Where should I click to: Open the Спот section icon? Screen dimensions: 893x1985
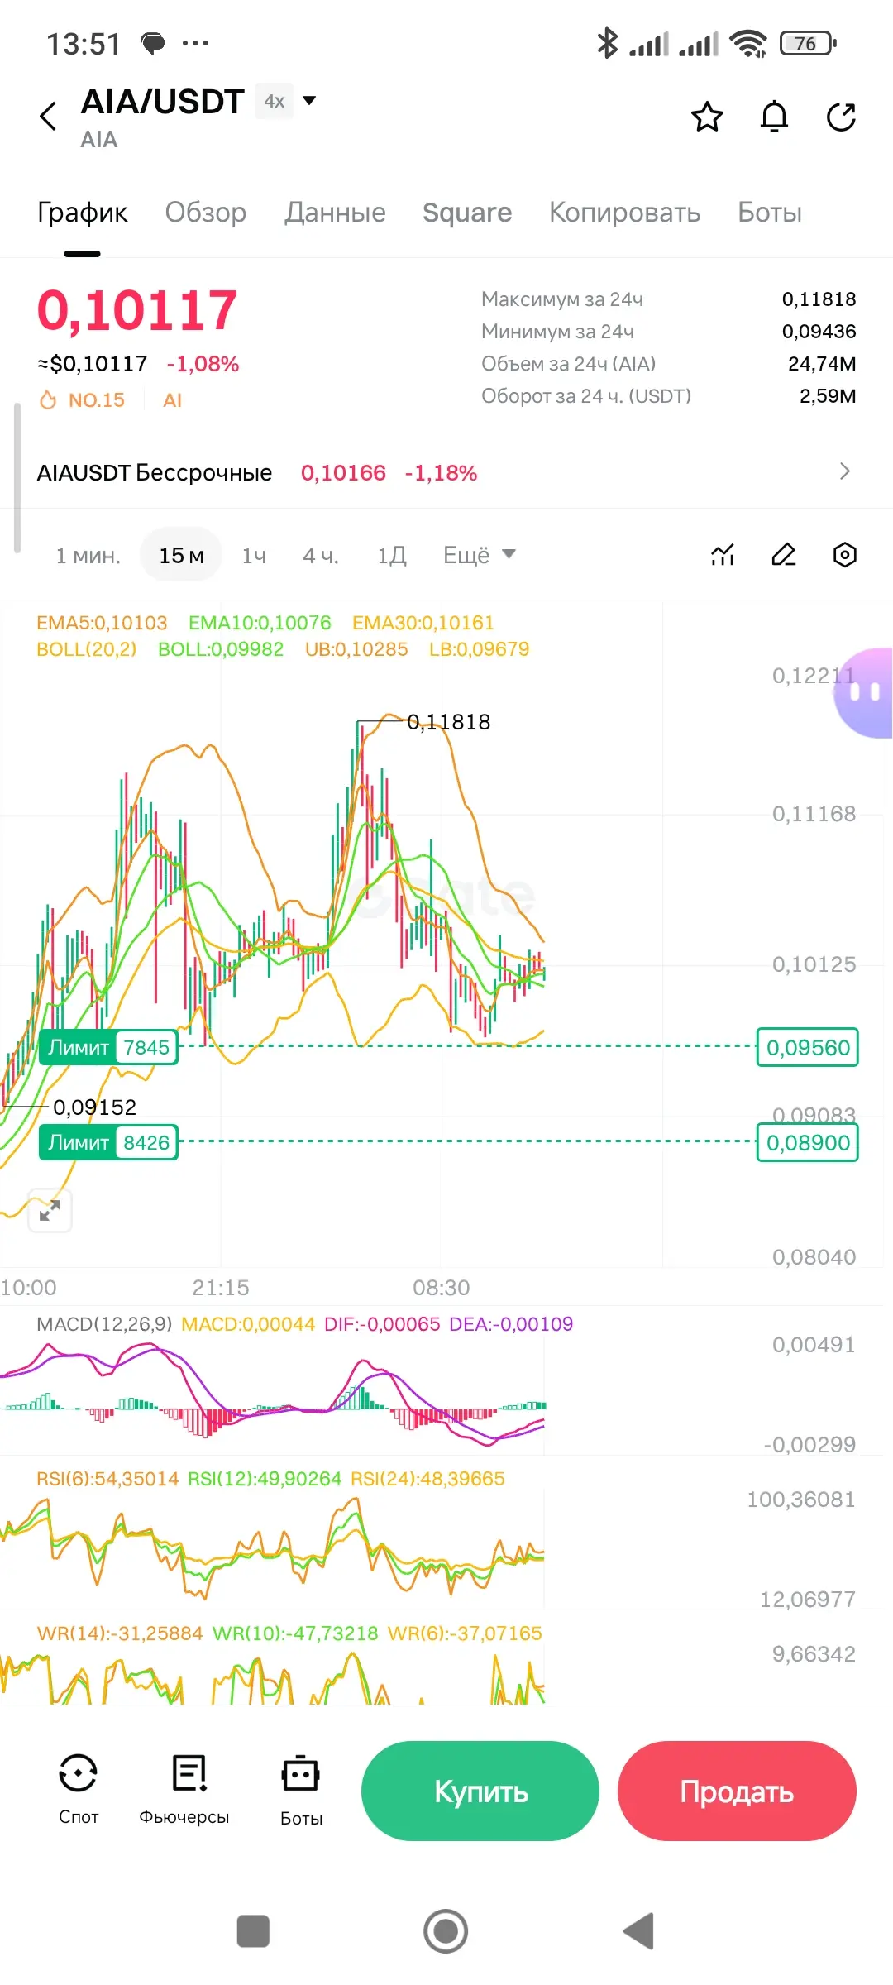click(x=79, y=1790)
